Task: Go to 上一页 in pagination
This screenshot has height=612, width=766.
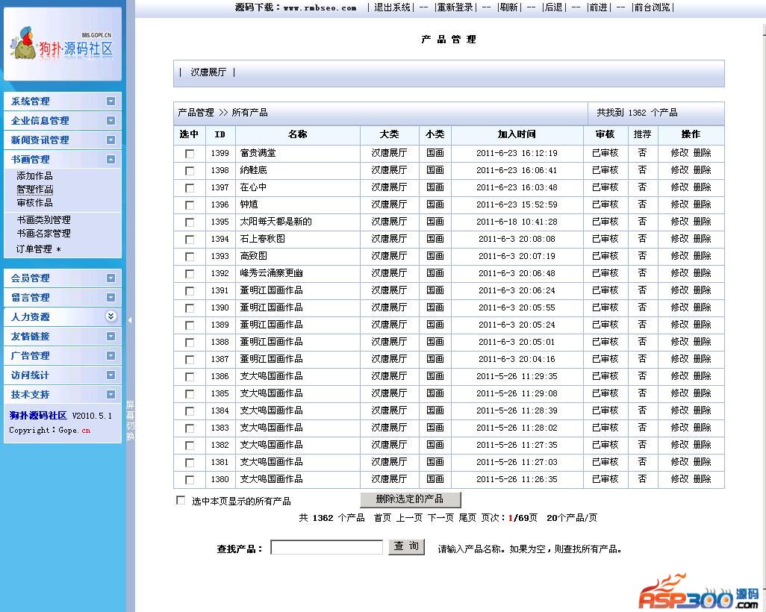Action: [409, 518]
